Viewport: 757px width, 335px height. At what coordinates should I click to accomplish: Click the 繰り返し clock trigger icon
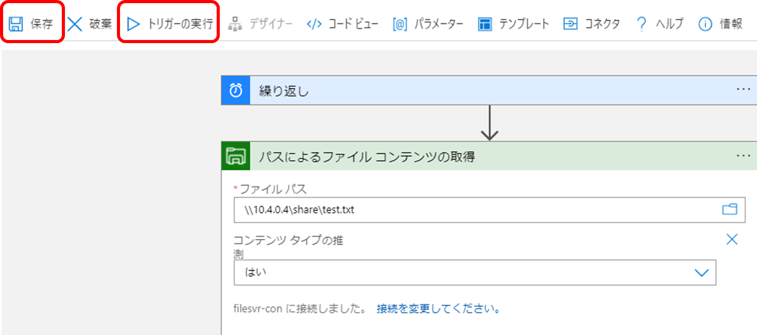pos(236,90)
